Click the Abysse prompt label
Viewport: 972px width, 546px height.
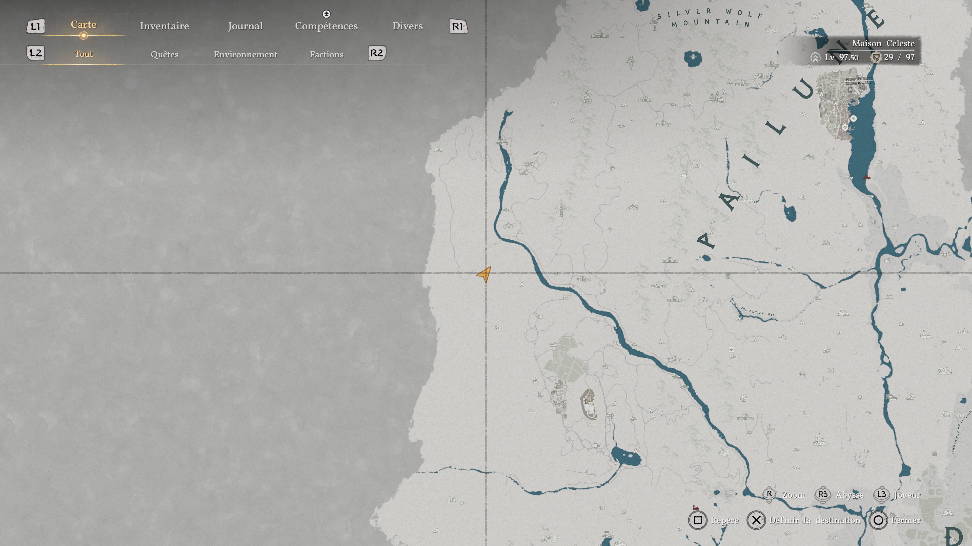click(850, 495)
